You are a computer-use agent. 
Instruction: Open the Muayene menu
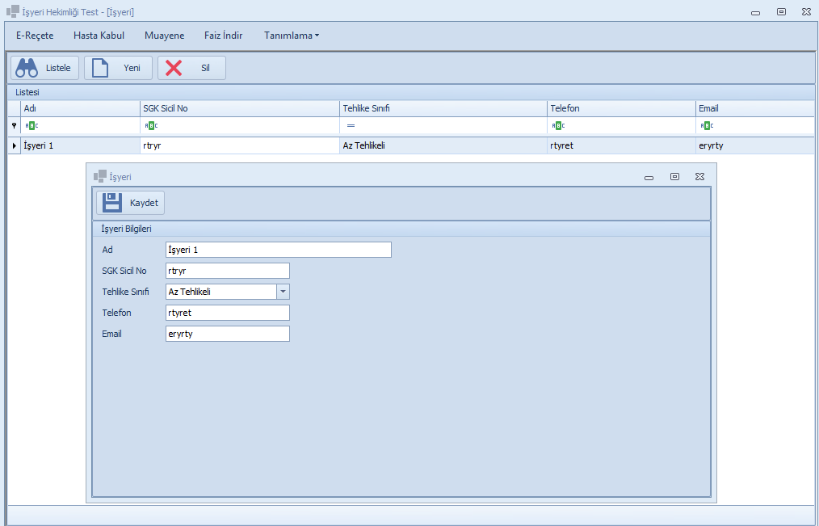165,36
